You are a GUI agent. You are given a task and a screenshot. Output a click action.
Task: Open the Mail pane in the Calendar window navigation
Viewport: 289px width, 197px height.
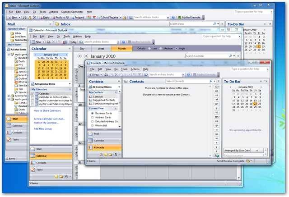[51, 149]
